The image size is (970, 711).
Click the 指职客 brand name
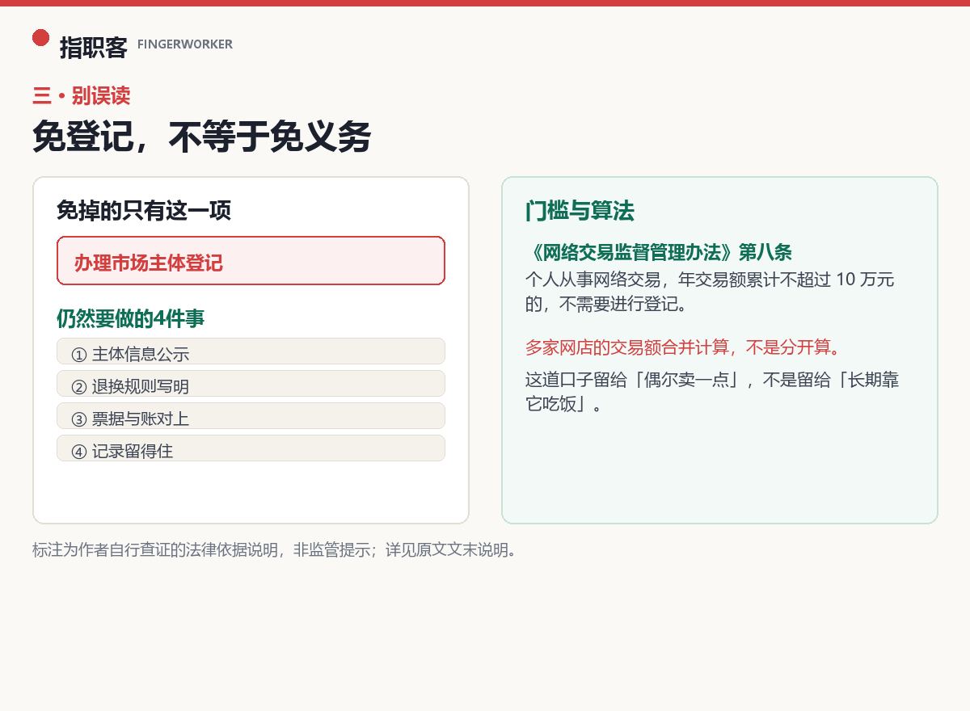point(93,48)
